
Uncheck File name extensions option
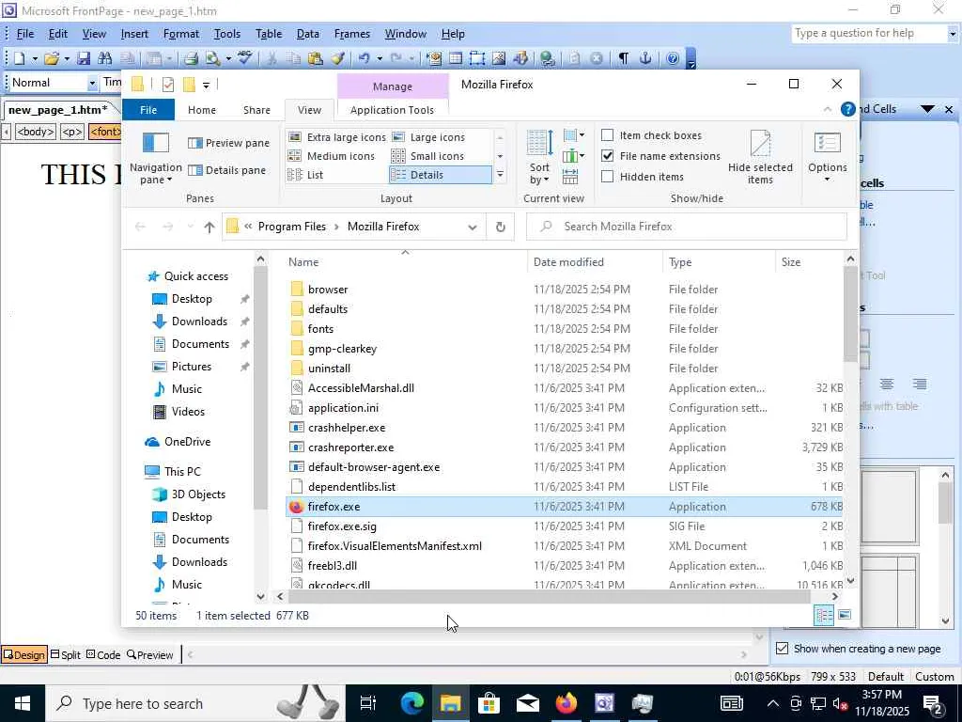point(608,156)
